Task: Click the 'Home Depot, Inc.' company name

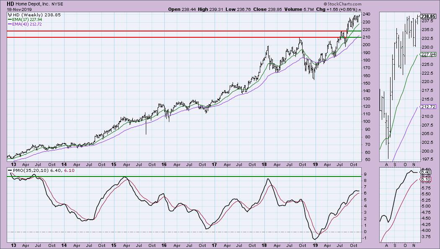Action: coord(33,4)
